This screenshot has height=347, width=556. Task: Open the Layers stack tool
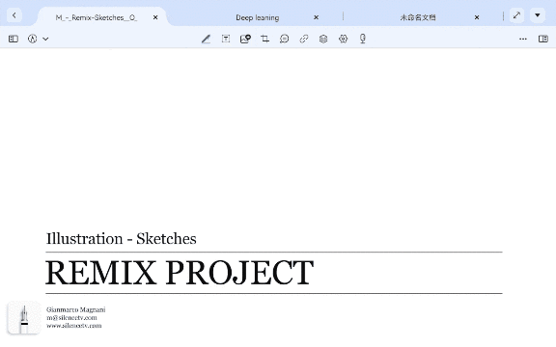pos(323,39)
